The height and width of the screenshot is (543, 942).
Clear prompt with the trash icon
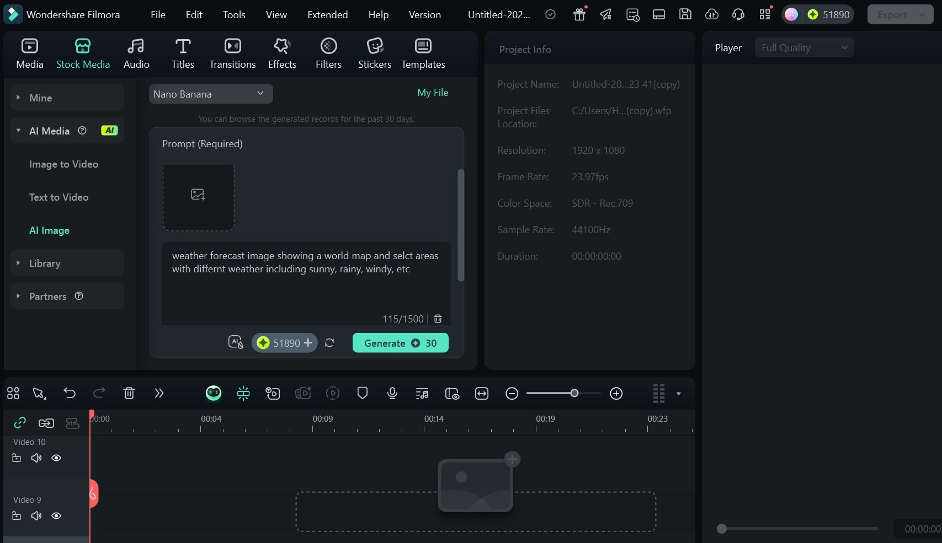[438, 319]
